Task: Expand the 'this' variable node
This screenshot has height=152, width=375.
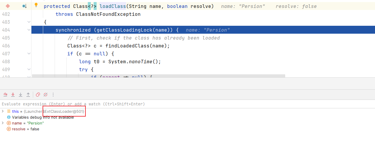Action: coord(3,111)
